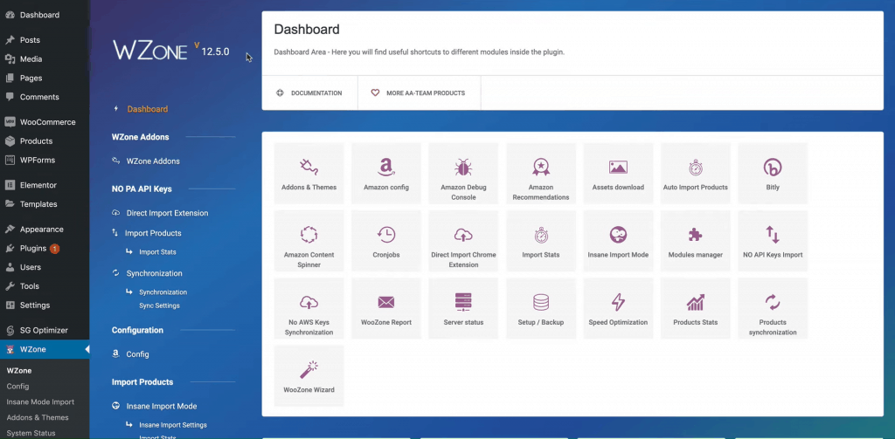Open WooCommerce in the WordPress sidebar
This screenshot has width=895, height=439.
click(47, 122)
